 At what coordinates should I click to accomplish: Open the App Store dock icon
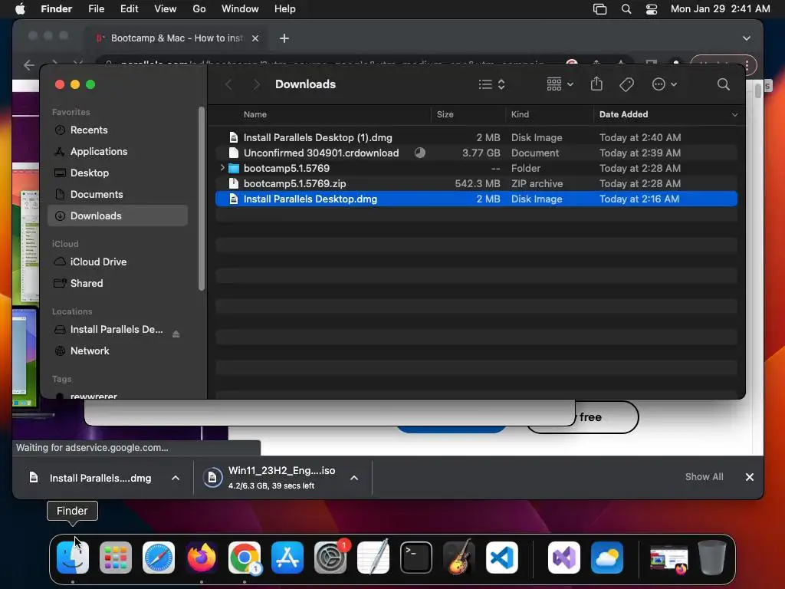287,558
